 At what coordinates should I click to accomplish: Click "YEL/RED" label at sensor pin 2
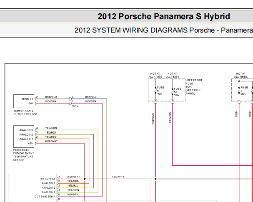click(x=51, y=137)
